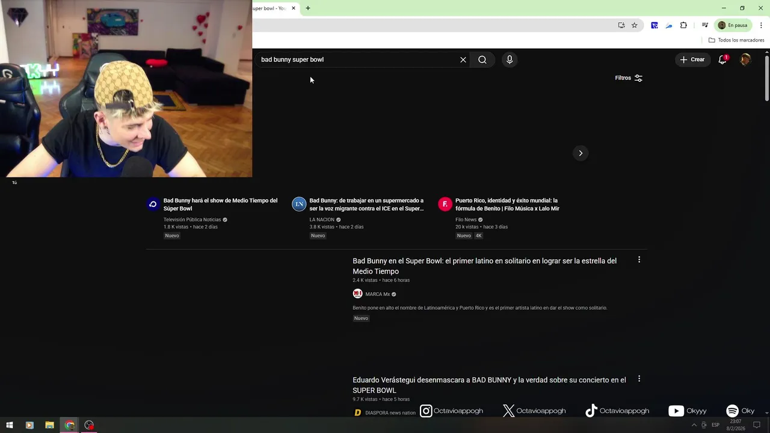Click the MARCA Mx channel avatar
Image resolution: width=770 pixels, height=433 pixels.
[357, 294]
